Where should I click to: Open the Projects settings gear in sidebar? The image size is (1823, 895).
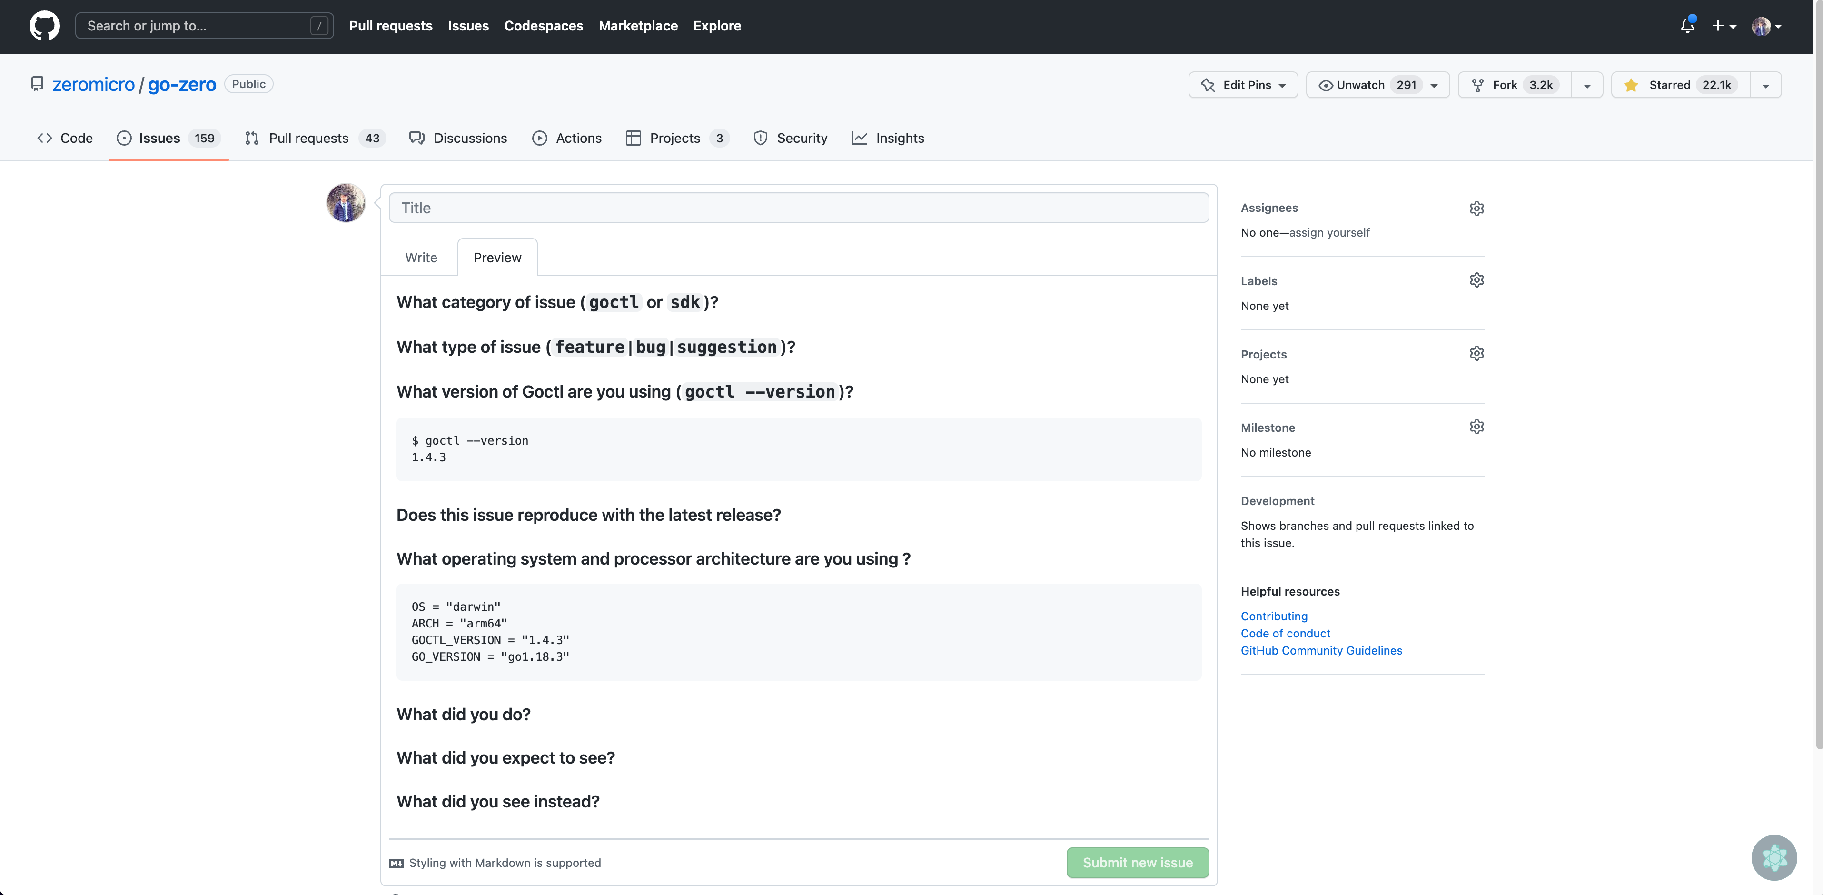pyautogui.click(x=1476, y=353)
